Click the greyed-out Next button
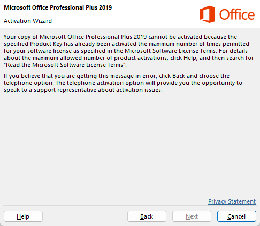The width and height of the screenshot is (260, 226). coord(192,216)
